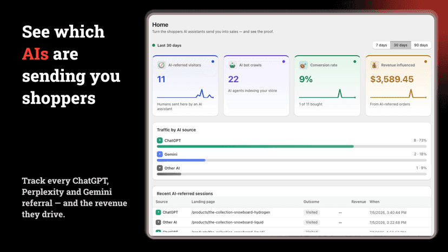Click the Gemini icon in Traffic by AI source

tap(160, 154)
